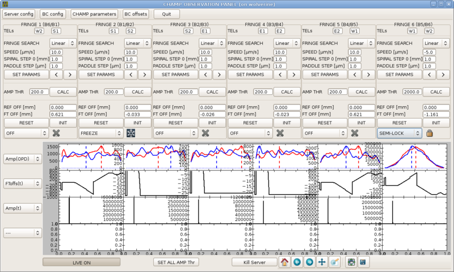
Task: Click Fringe 4 PADDLE STEP input field
Action: tap(280, 66)
